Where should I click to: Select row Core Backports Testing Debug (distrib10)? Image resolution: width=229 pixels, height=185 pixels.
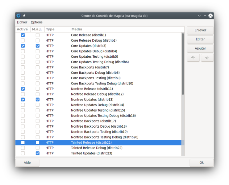98,84
